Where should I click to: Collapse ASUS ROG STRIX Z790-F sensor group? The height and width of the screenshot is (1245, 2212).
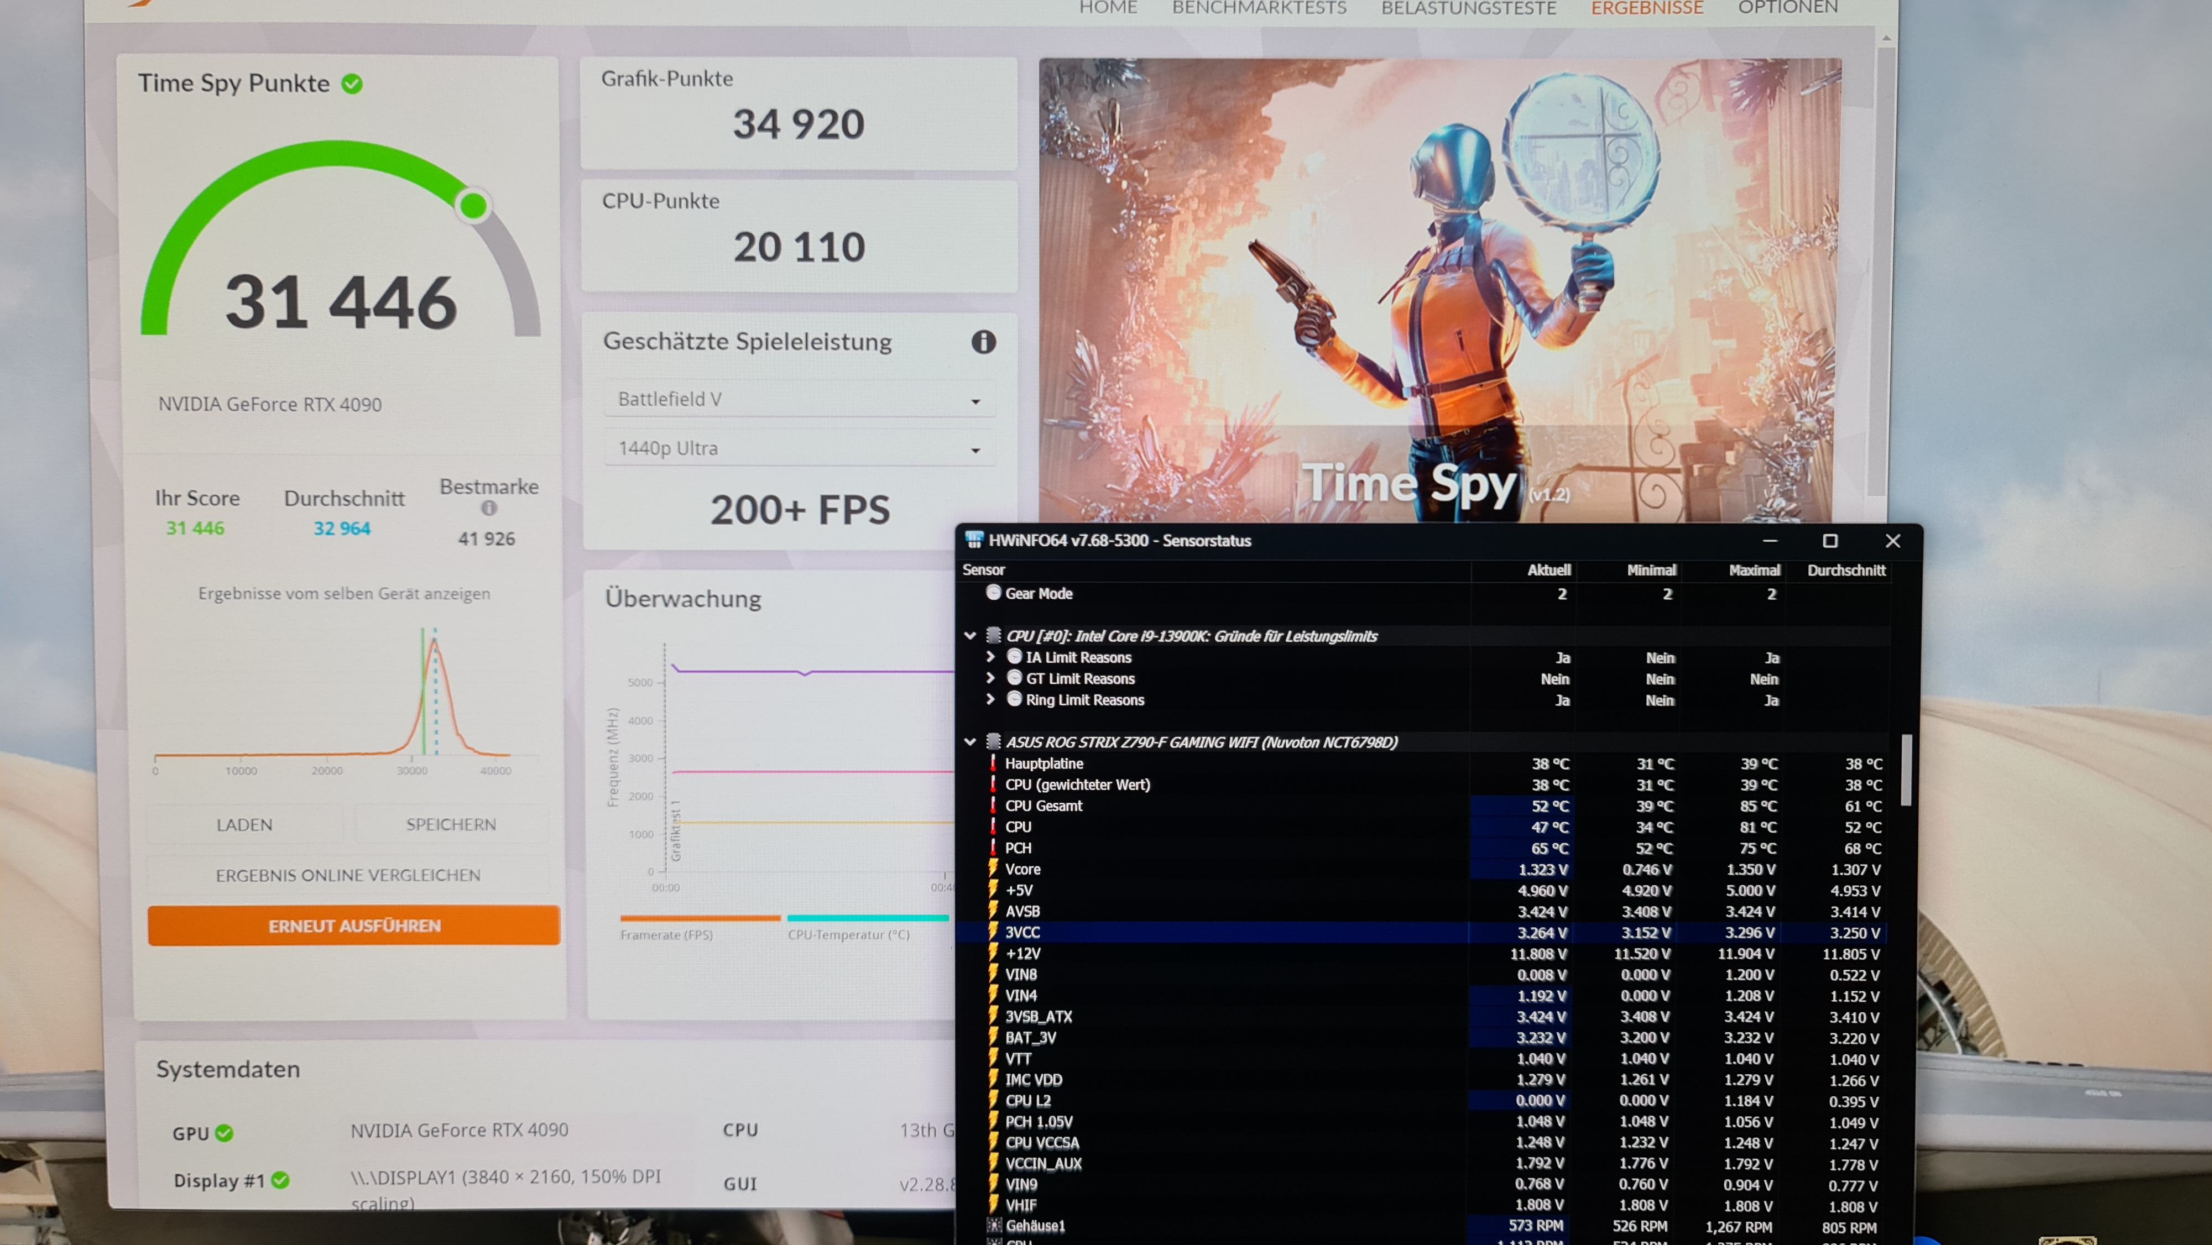click(971, 742)
